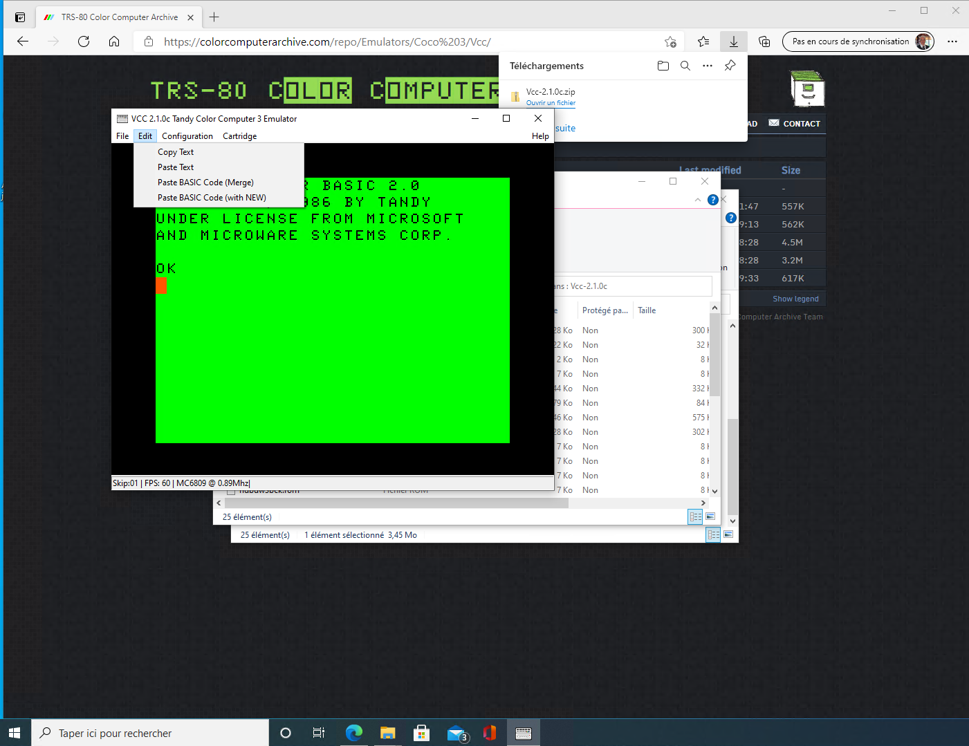Switch Explorer to details view
Image resolution: width=969 pixels, height=746 pixels.
coord(695,516)
